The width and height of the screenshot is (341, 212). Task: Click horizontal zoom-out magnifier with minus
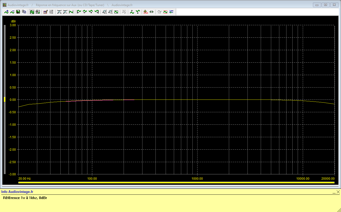click(65, 12)
